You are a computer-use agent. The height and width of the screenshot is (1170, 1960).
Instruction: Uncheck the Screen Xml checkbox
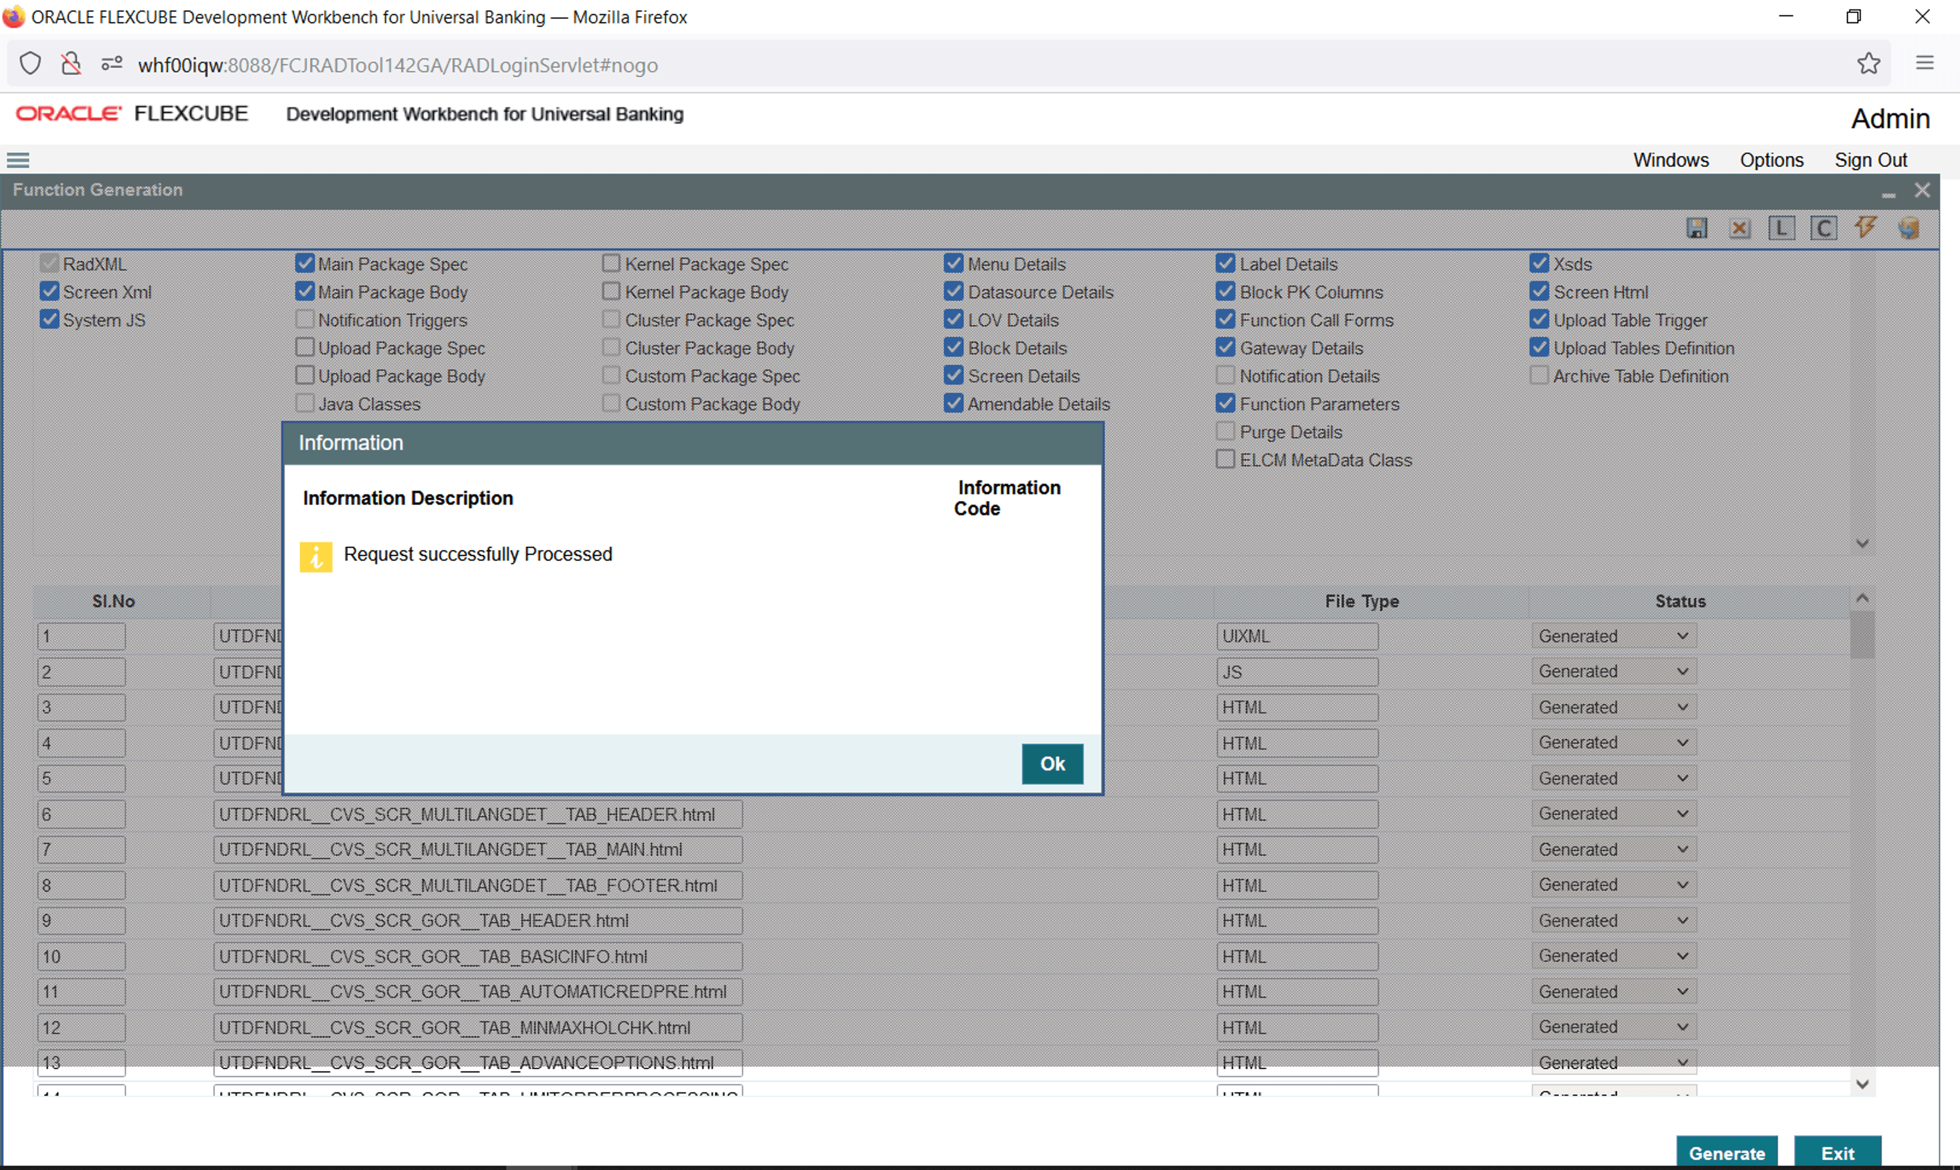point(50,291)
